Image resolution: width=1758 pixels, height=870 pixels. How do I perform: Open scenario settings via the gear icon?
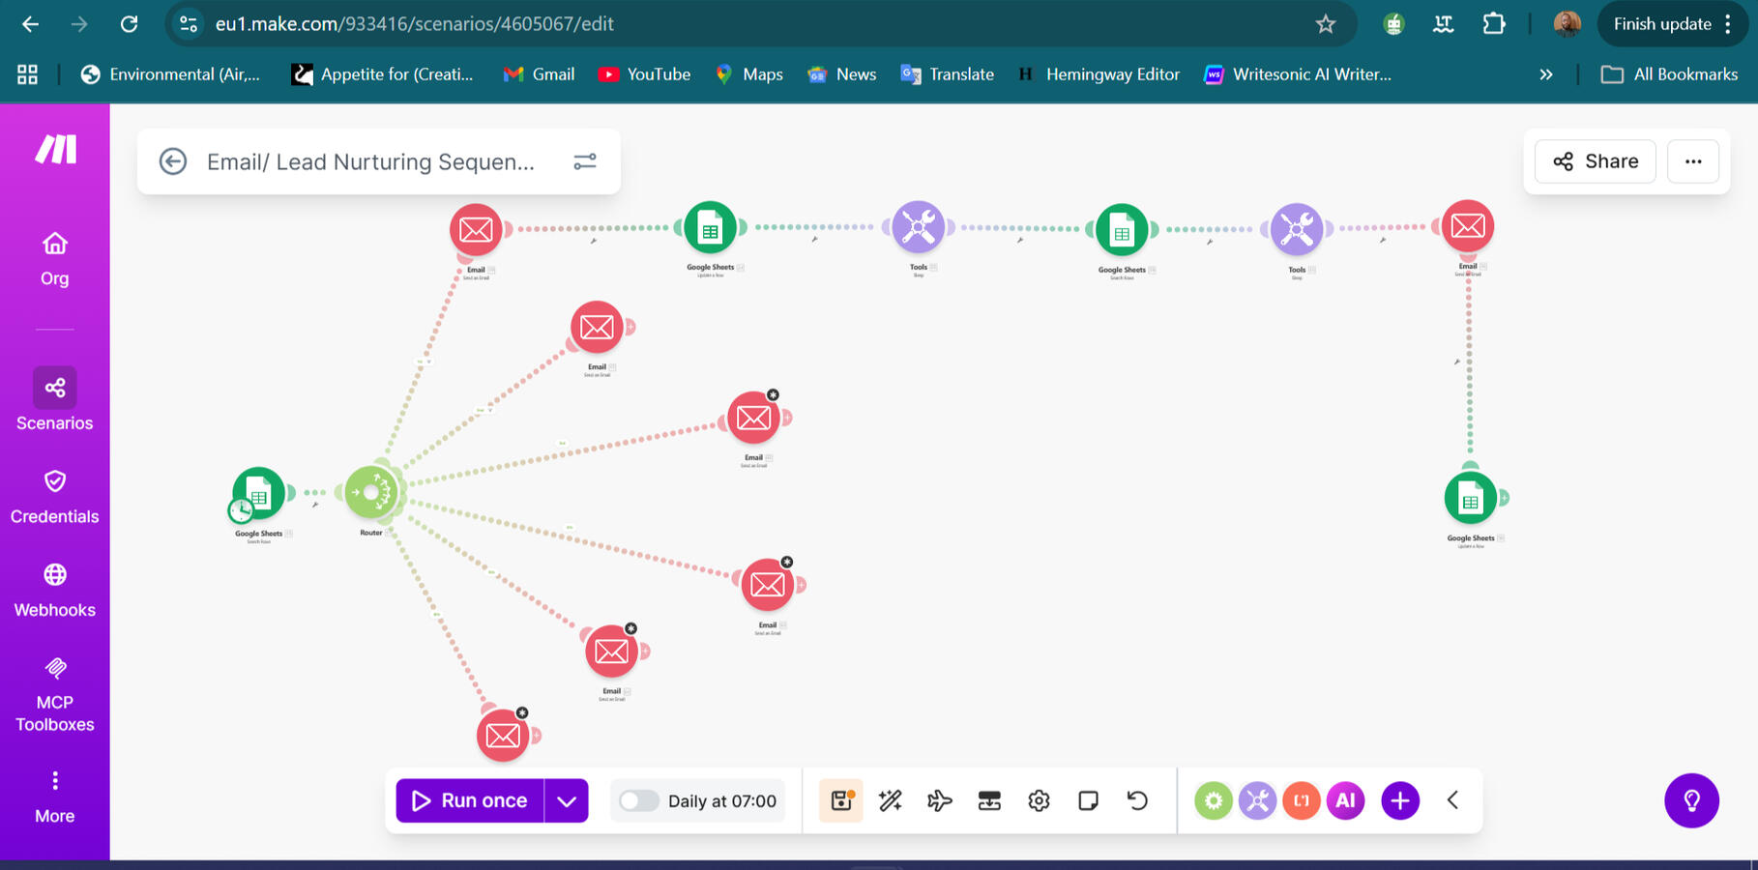(x=1038, y=800)
